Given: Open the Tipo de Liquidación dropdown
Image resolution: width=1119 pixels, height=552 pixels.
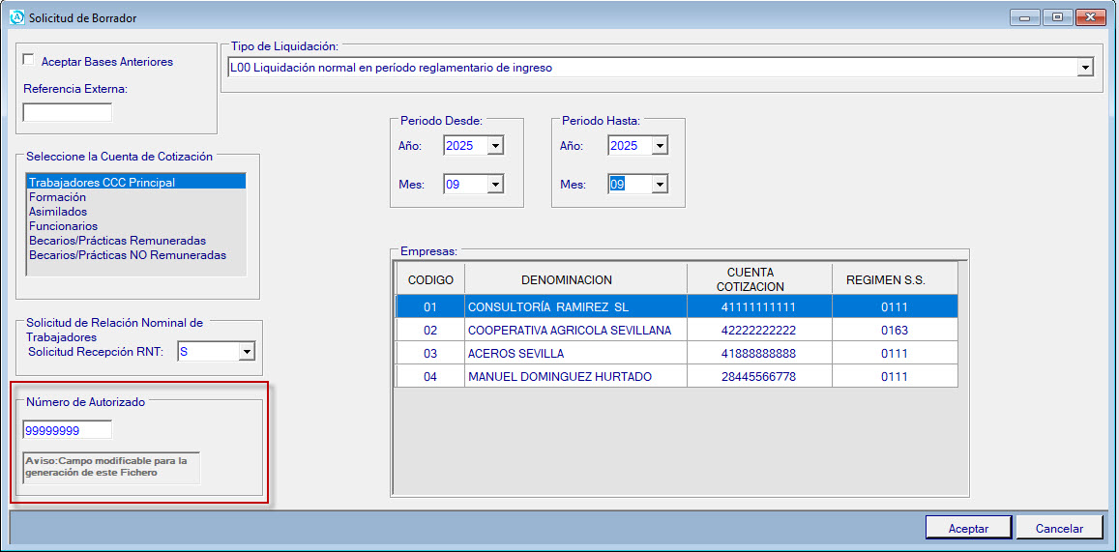Looking at the screenshot, I should pos(1085,68).
